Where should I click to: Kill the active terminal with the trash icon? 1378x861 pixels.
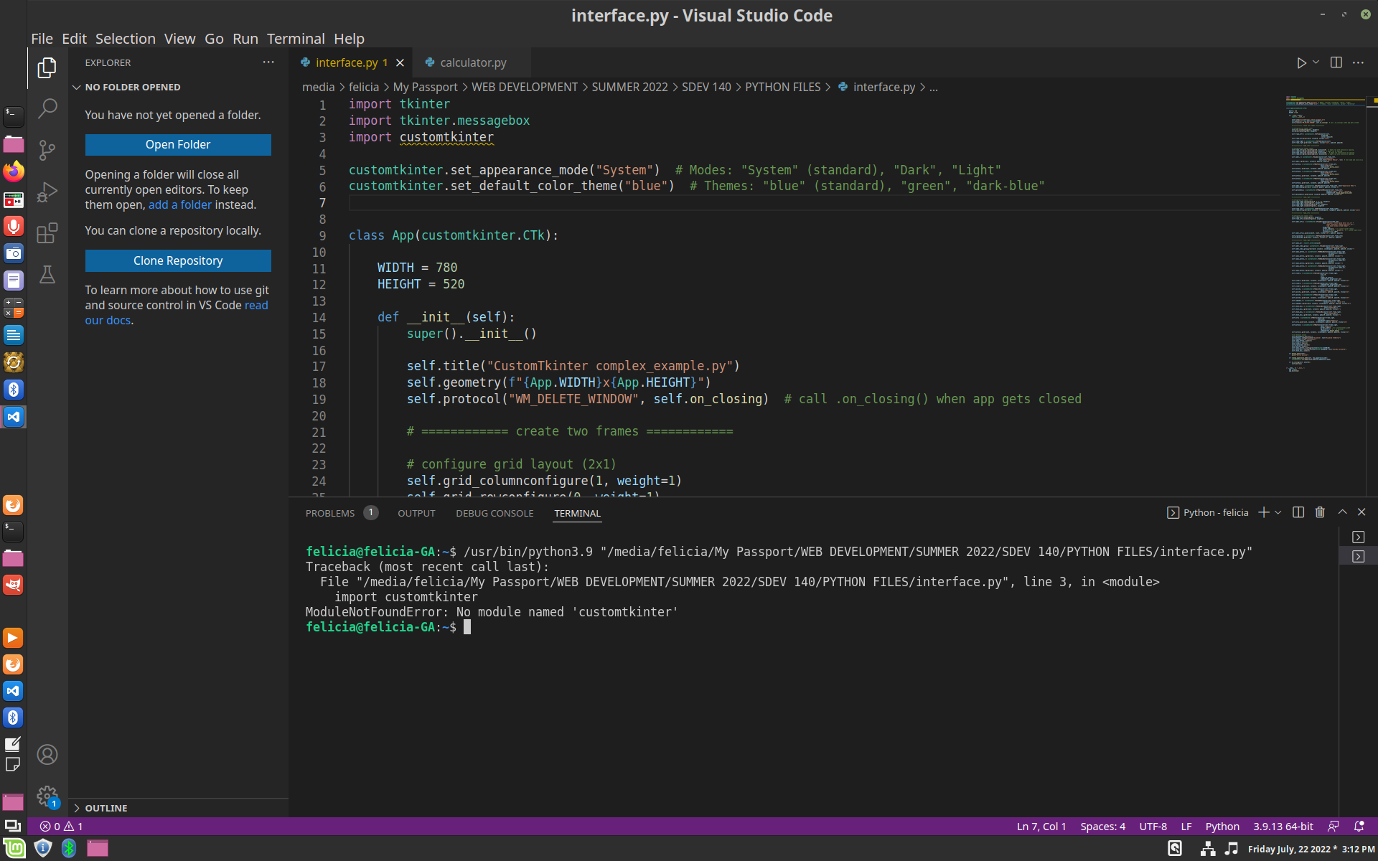tap(1319, 512)
